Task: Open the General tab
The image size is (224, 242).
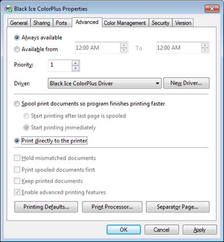Action: pyautogui.click(x=19, y=23)
